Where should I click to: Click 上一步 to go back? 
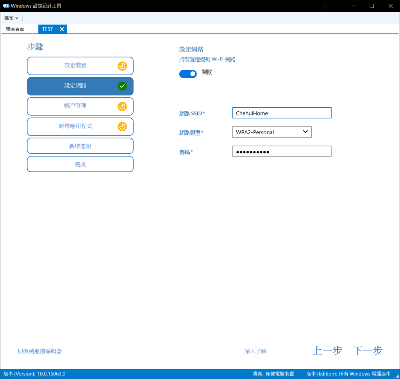[x=327, y=351]
